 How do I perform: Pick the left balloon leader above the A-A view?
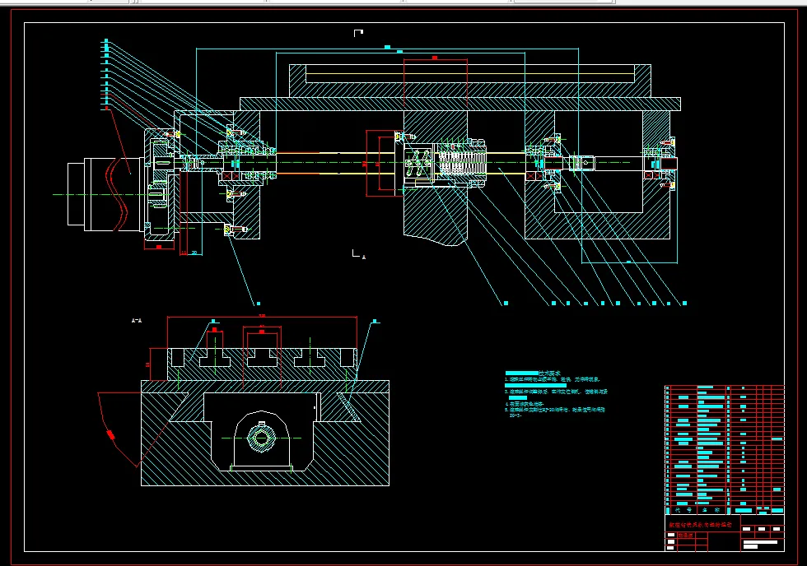[213, 322]
